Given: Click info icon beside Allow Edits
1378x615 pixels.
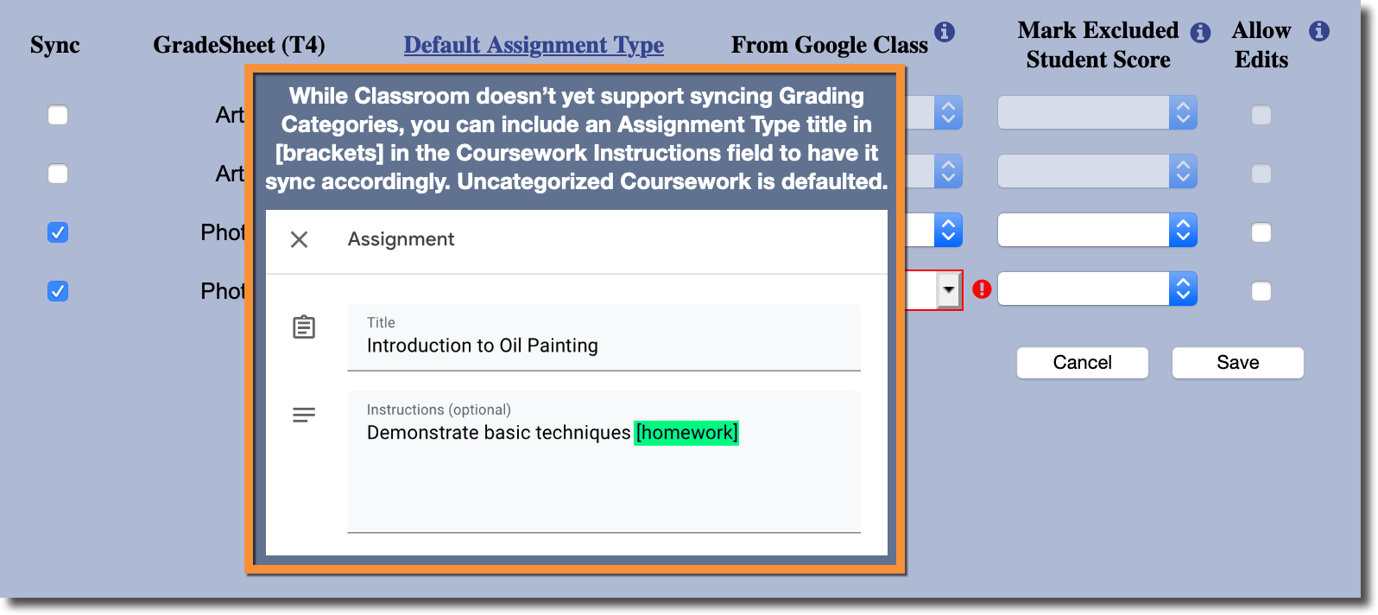Looking at the screenshot, I should pyautogui.click(x=1318, y=31).
